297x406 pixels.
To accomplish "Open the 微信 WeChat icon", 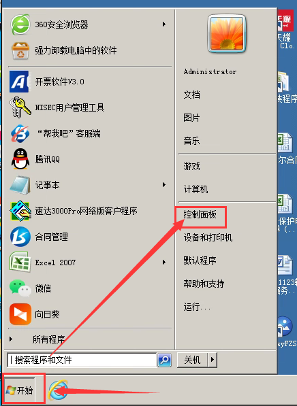I will coord(20,288).
